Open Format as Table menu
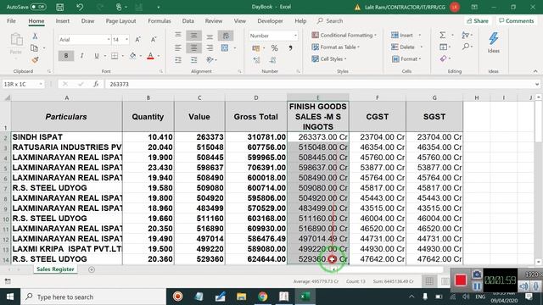This screenshot has width=543, height=305. pos(336,47)
